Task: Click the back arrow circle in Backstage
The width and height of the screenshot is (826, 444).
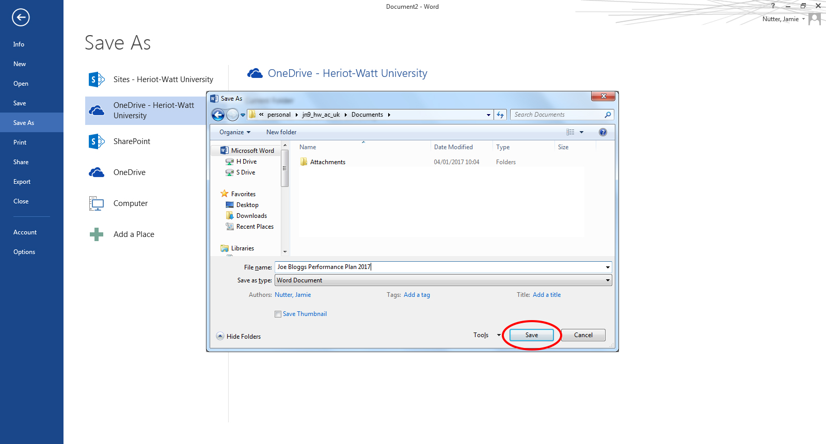Action: tap(21, 18)
